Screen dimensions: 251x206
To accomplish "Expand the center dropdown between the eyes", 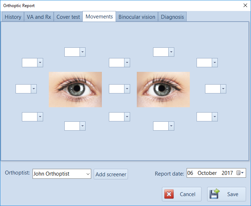I will [127, 89].
